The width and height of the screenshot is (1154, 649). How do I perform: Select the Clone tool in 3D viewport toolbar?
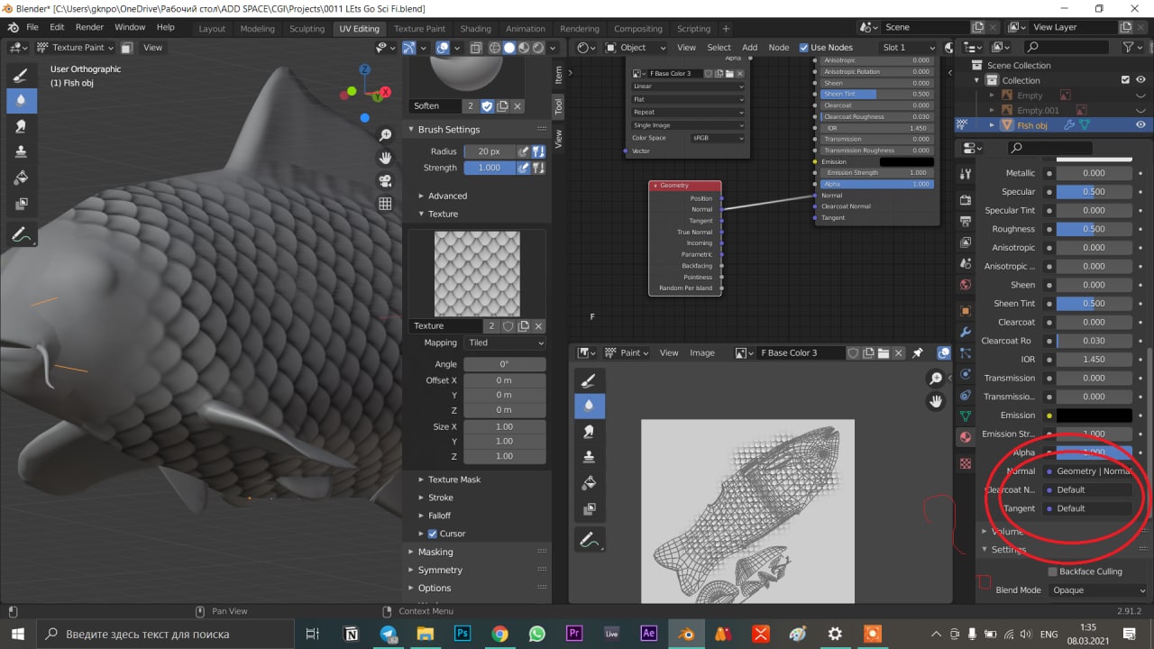tap(22, 152)
